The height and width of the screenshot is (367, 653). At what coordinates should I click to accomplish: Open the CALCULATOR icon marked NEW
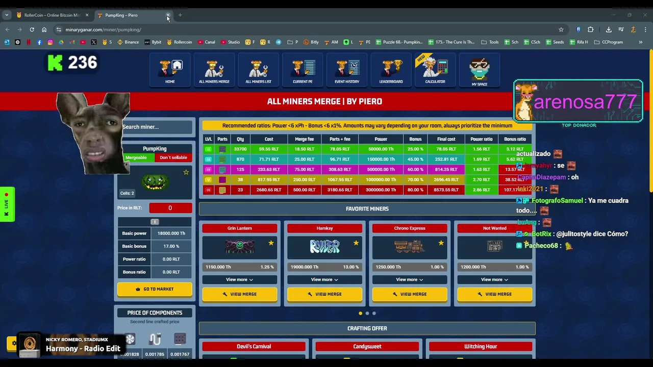click(435, 71)
